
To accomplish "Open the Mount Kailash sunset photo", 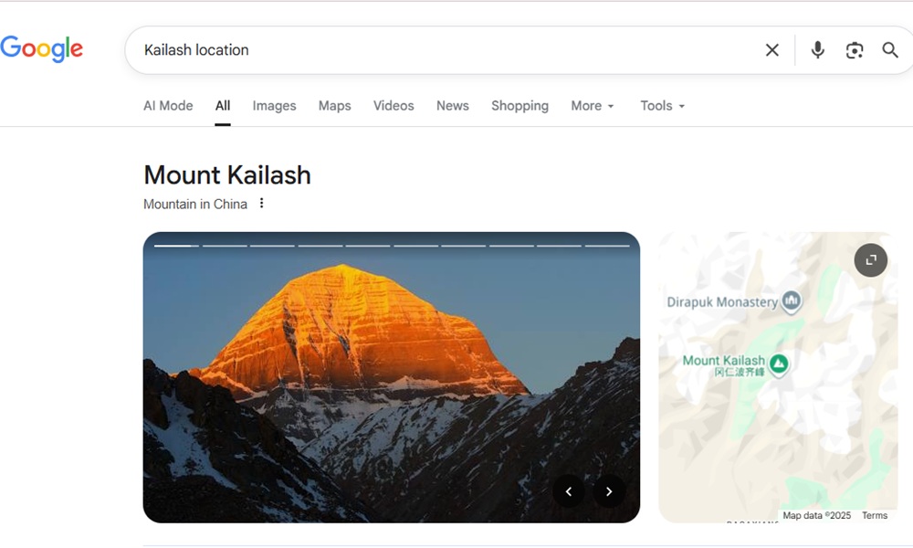I will point(392,377).
